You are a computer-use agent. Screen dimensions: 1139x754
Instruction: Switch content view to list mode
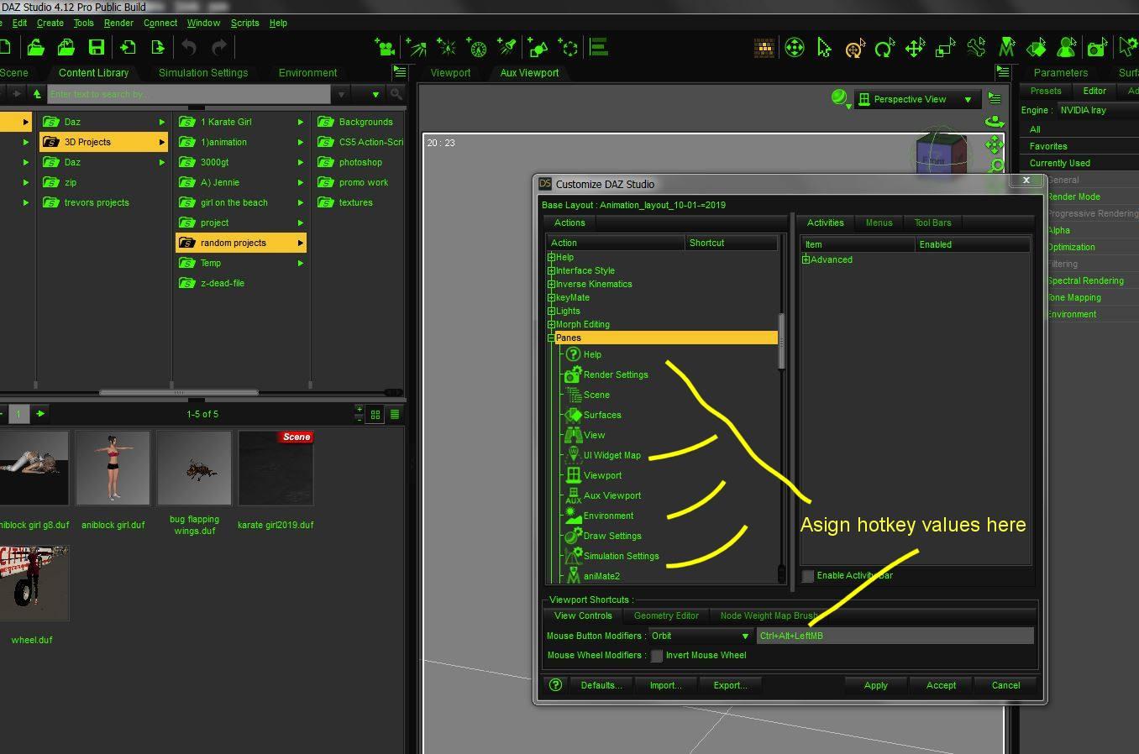pyautogui.click(x=395, y=414)
